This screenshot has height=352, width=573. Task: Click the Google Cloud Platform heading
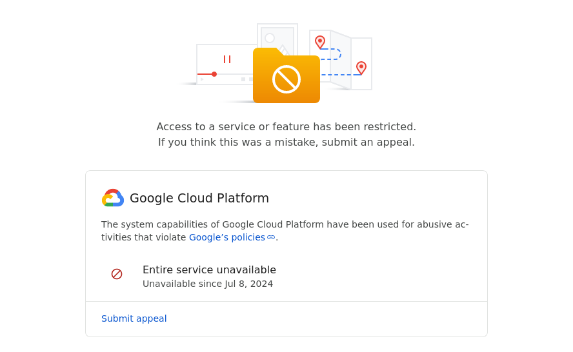coord(199,198)
